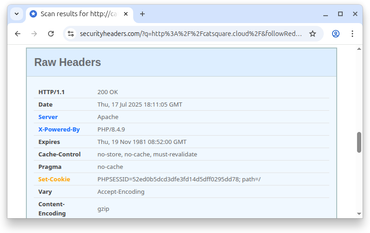Open Chrome three-dot menu
Screen dimensions: 370x233
pos(352,34)
